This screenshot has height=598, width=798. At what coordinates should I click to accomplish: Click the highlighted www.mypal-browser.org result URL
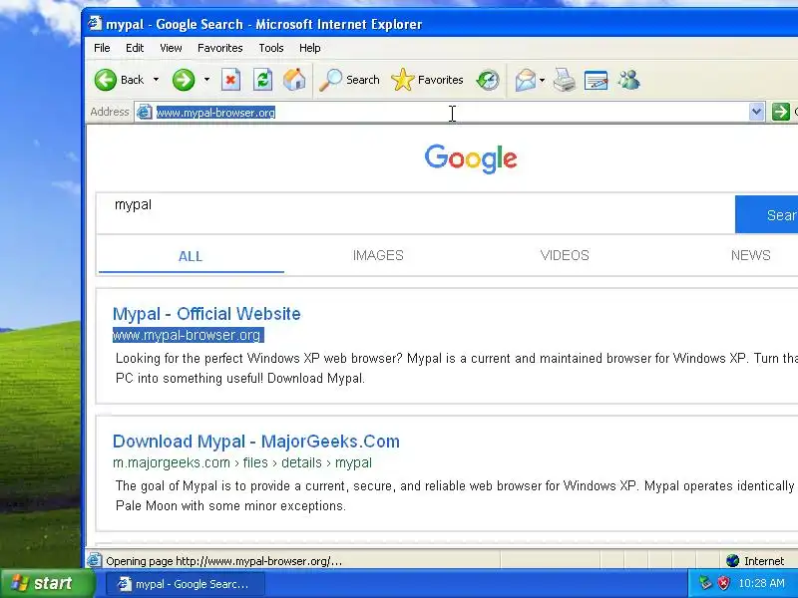click(188, 335)
